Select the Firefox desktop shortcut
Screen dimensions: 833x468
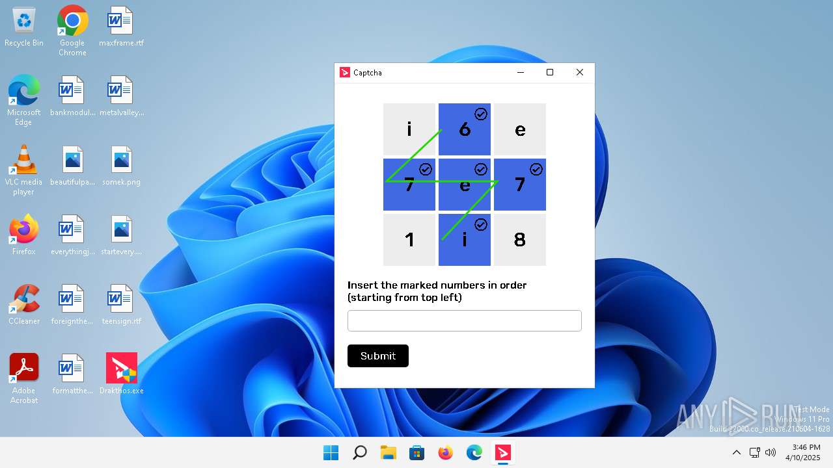click(24, 235)
